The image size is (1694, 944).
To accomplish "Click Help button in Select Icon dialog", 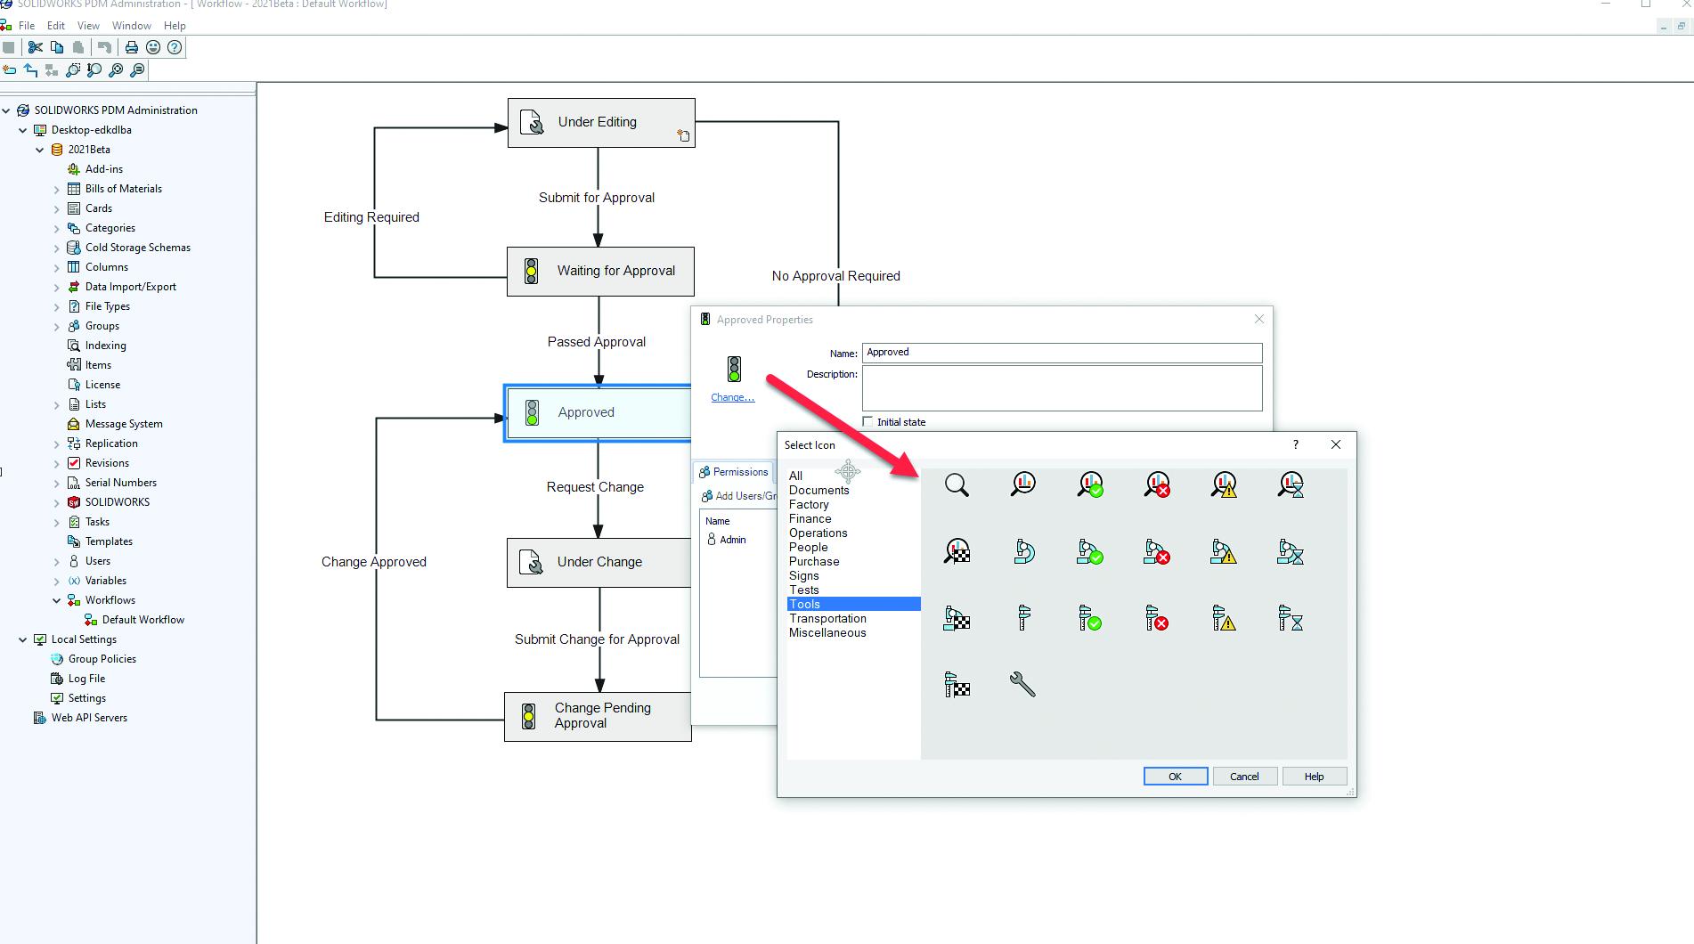I will (1315, 777).
